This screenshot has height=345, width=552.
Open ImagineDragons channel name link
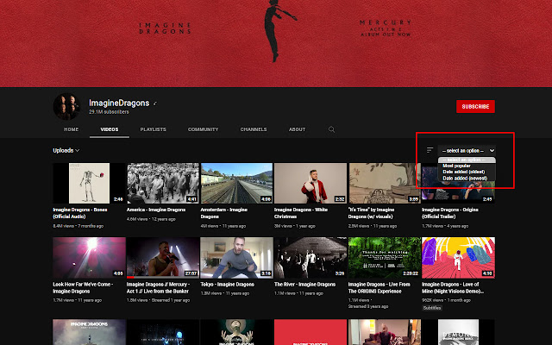[119, 103]
